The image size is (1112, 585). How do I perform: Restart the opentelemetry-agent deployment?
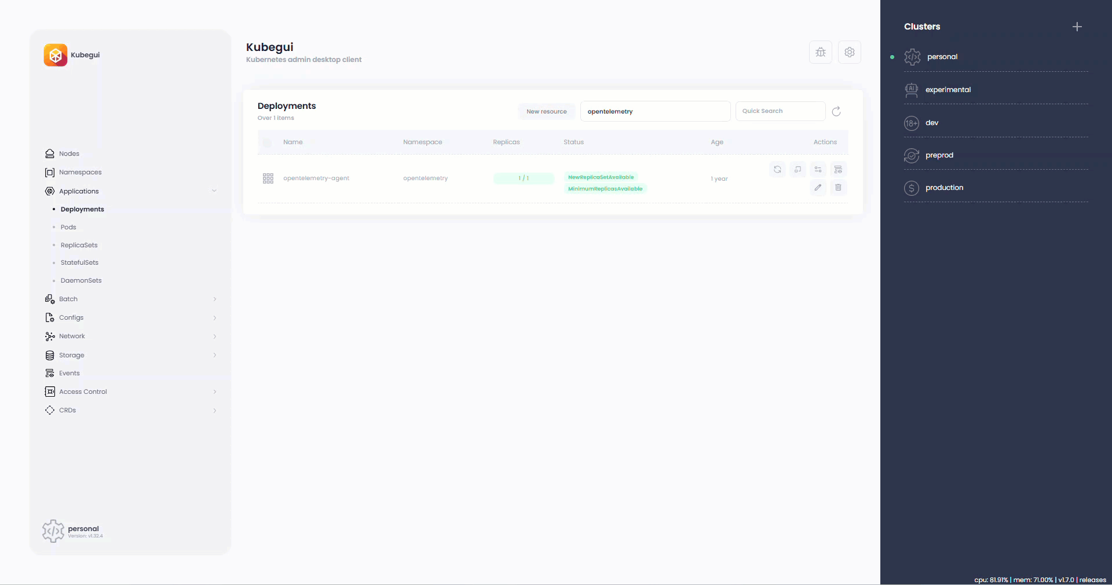pyautogui.click(x=777, y=170)
